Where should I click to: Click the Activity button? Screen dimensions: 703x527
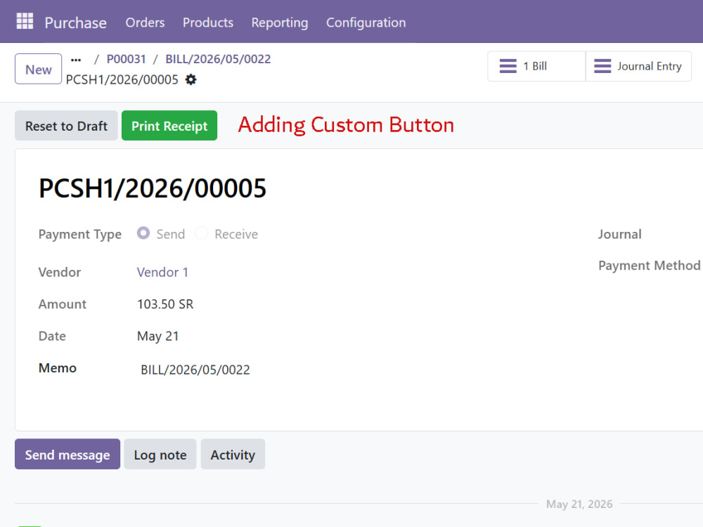[x=233, y=455]
